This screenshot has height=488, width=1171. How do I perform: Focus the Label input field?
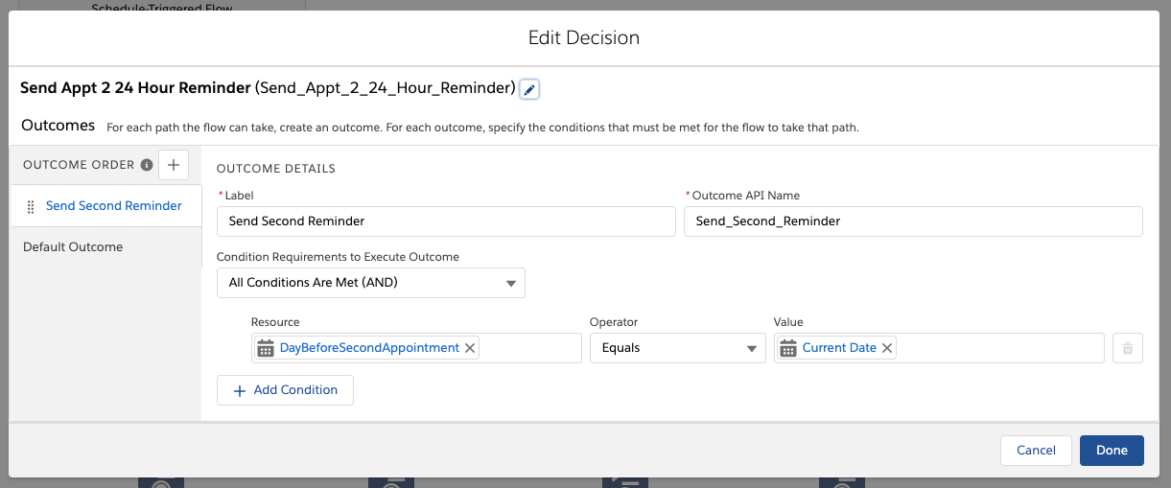[x=446, y=221]
